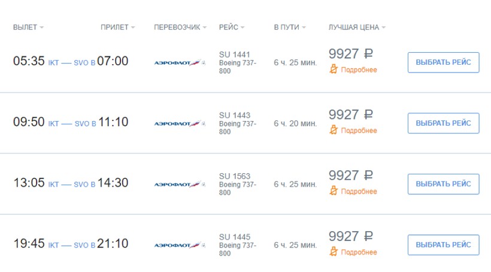Viewport: 491px width, 272px height.
Task: Click the baggage icon for flight SU 1445
Action: [334, 252]
